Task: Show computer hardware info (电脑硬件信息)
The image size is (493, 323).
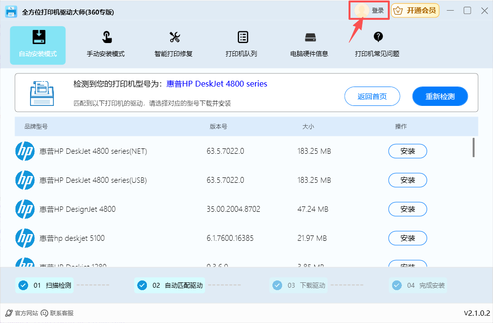Action: coord(309,44)
